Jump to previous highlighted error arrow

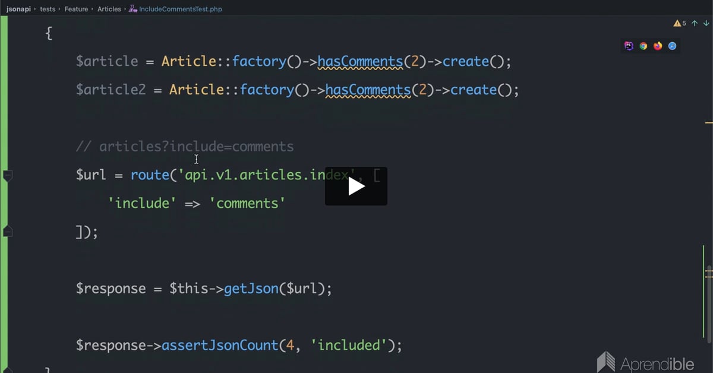click(695, 23)
